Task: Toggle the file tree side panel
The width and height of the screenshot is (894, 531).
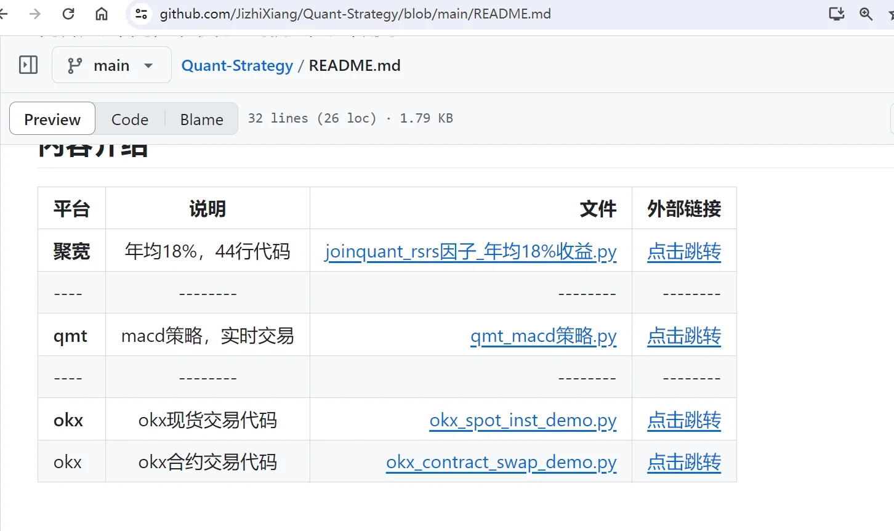Action: 27,65
